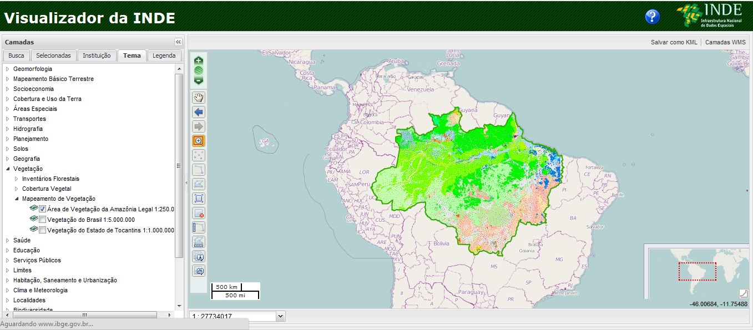Screen dimensions: 753x330
Task: Click the blue help question mark icon
Action: (x=652, y=17)
